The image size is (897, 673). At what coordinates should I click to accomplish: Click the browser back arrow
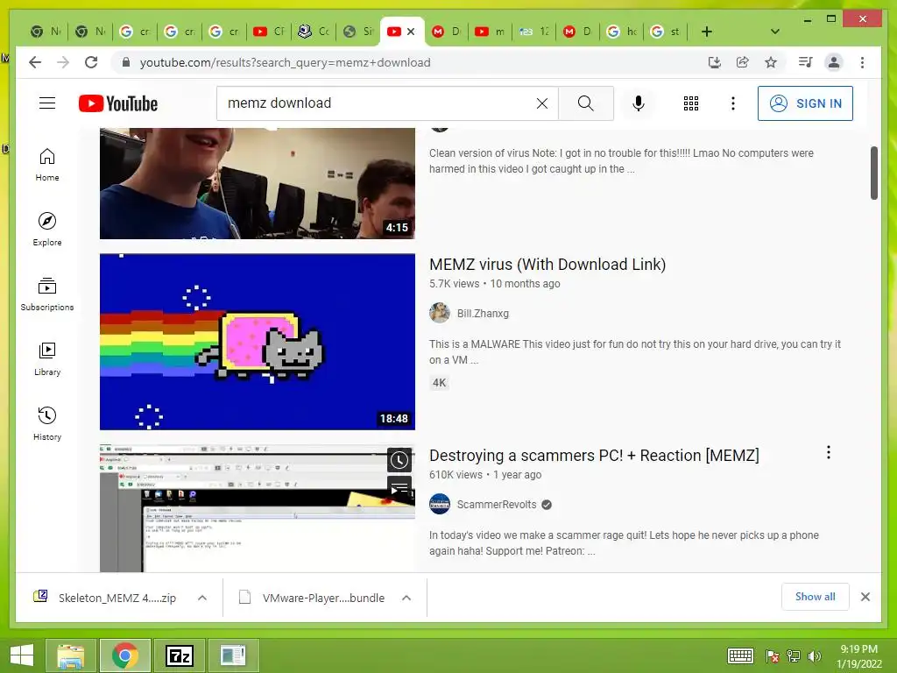click(x=35, y=62)
